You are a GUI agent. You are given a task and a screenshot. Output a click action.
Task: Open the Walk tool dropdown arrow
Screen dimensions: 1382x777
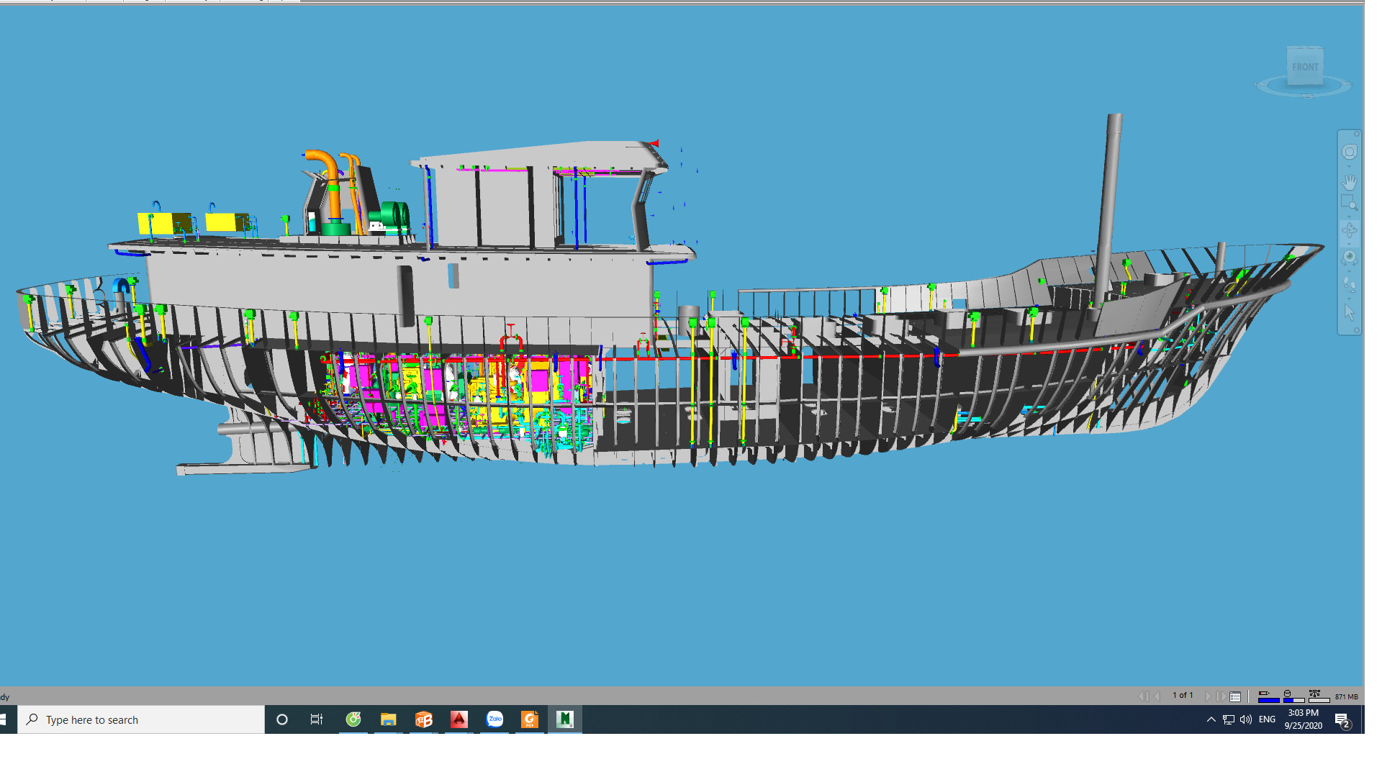(x=1349, y=298)
